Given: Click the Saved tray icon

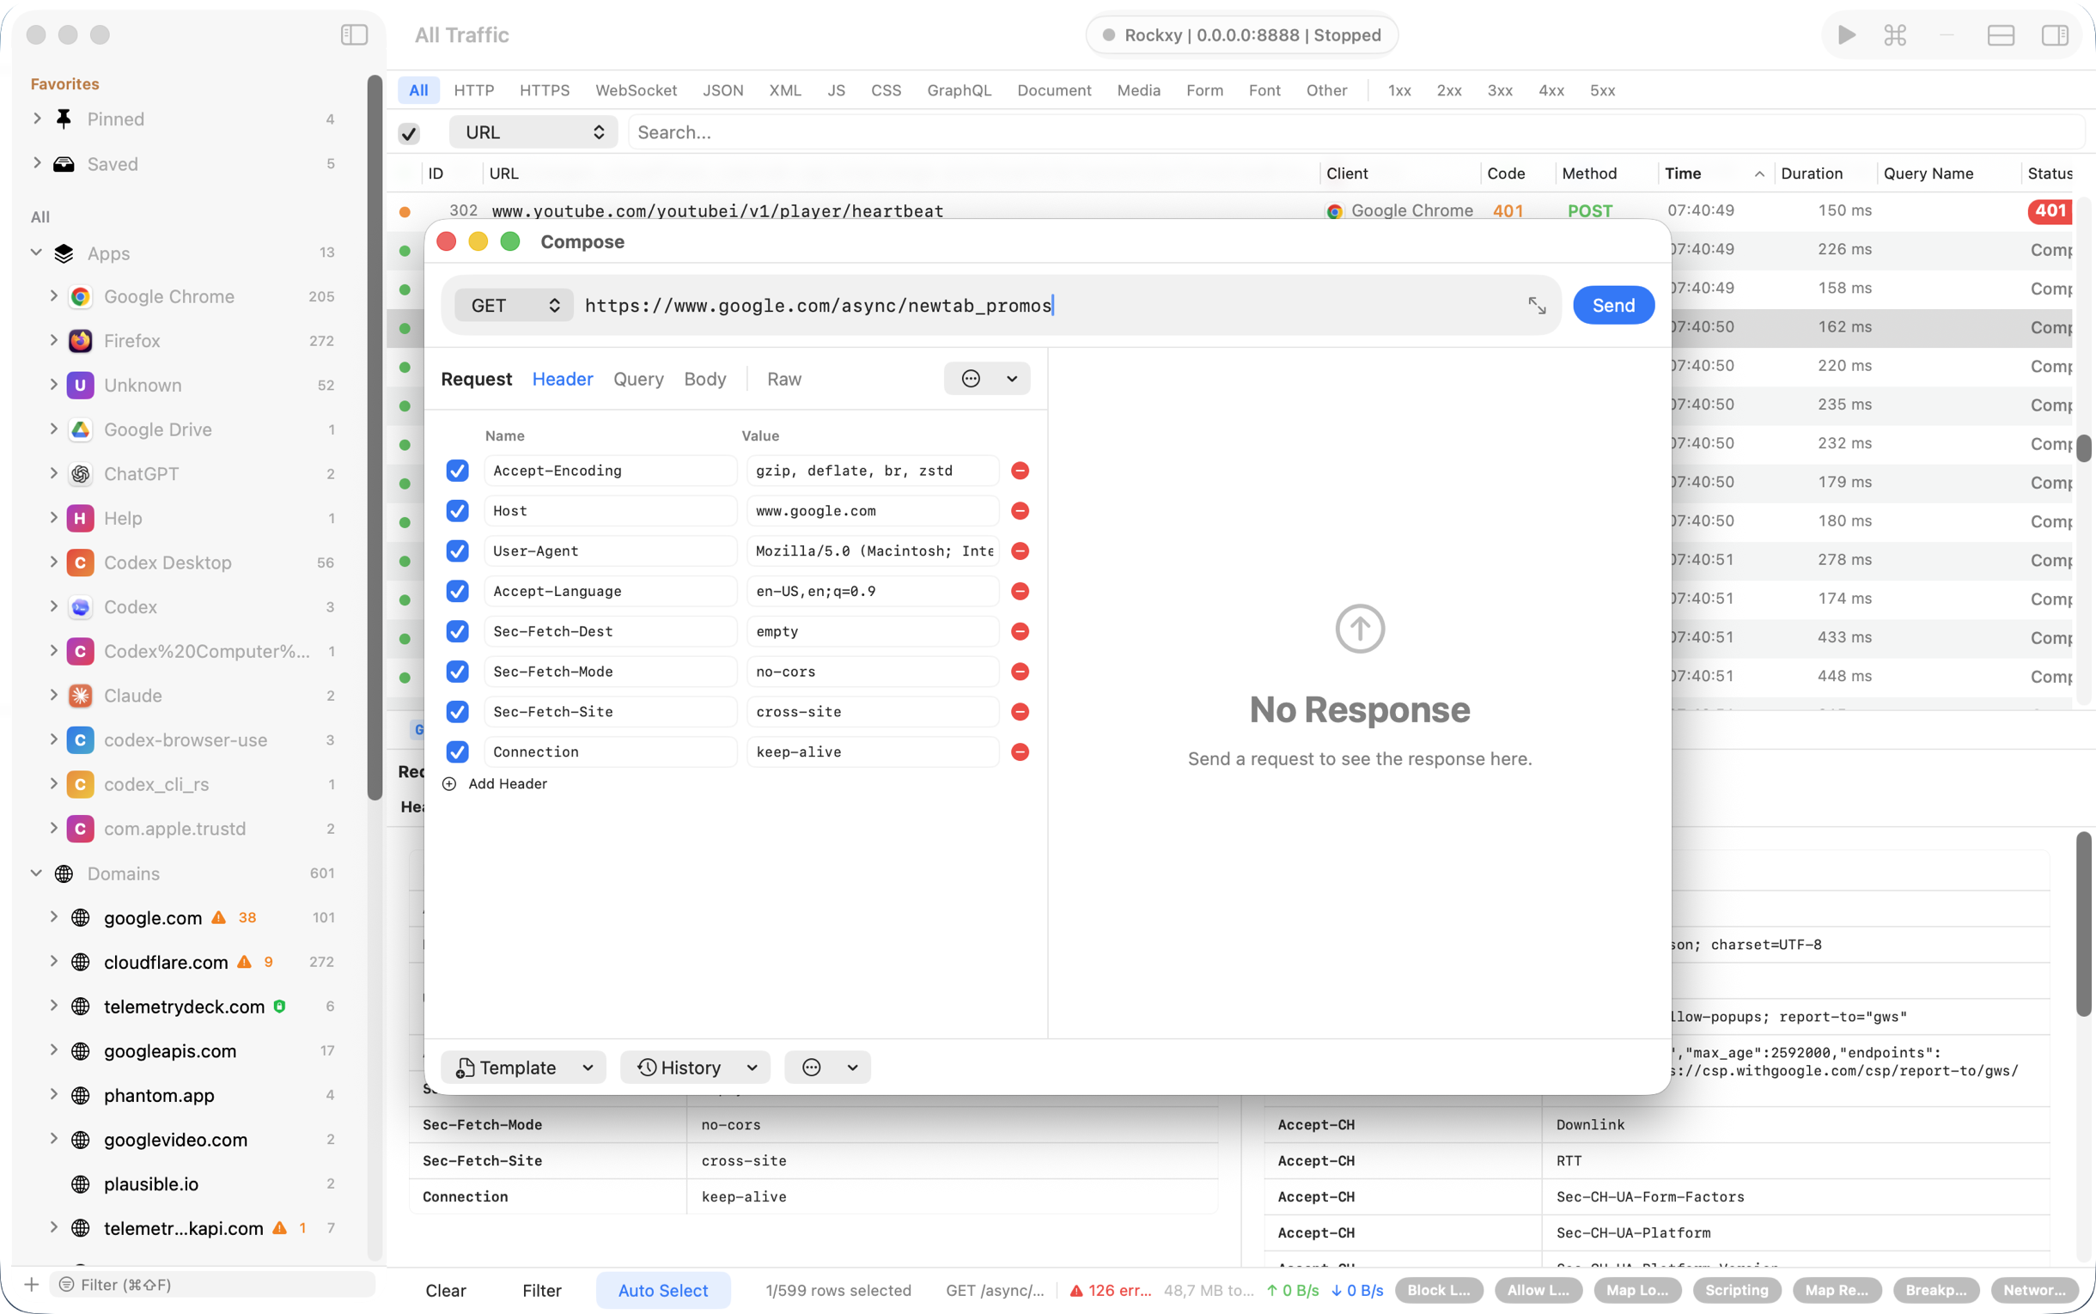Looking at the screenshot, I should click(64, 164).
